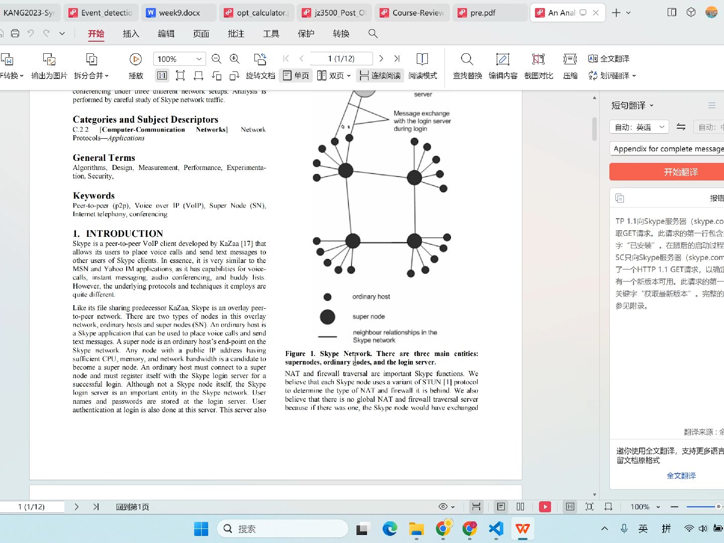The height and width of the screenshot is (543, 724).
Task: Open the 编辑 ribbon tab
Action: point(166,34)
